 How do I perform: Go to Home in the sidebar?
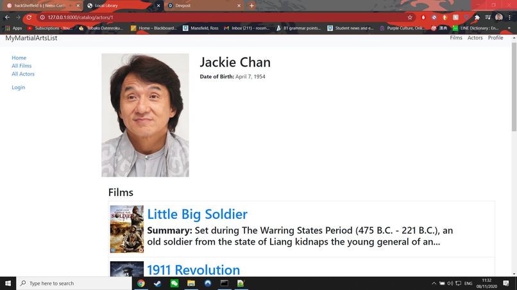[19, 58]
